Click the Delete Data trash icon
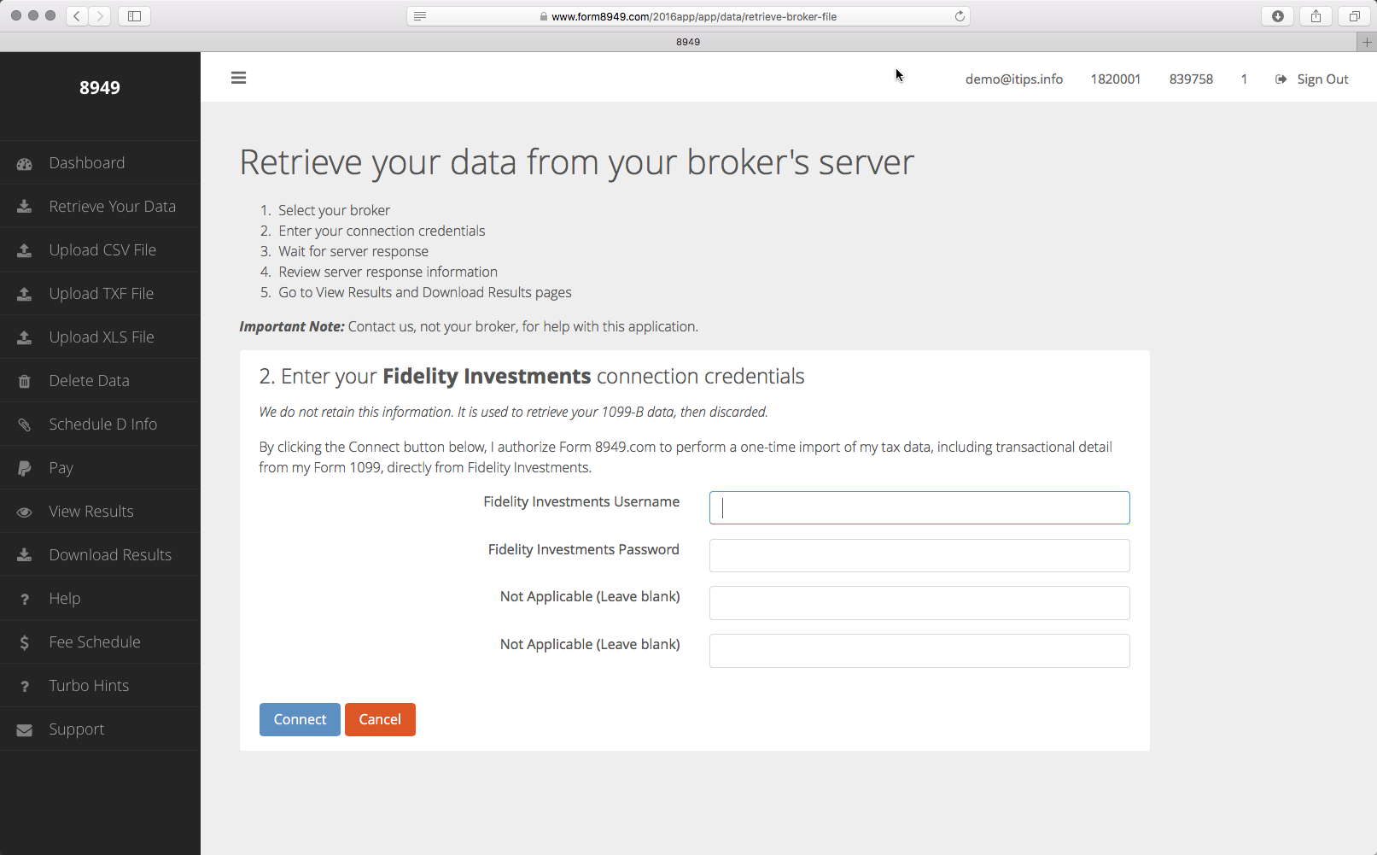 (x=25, y=381)
